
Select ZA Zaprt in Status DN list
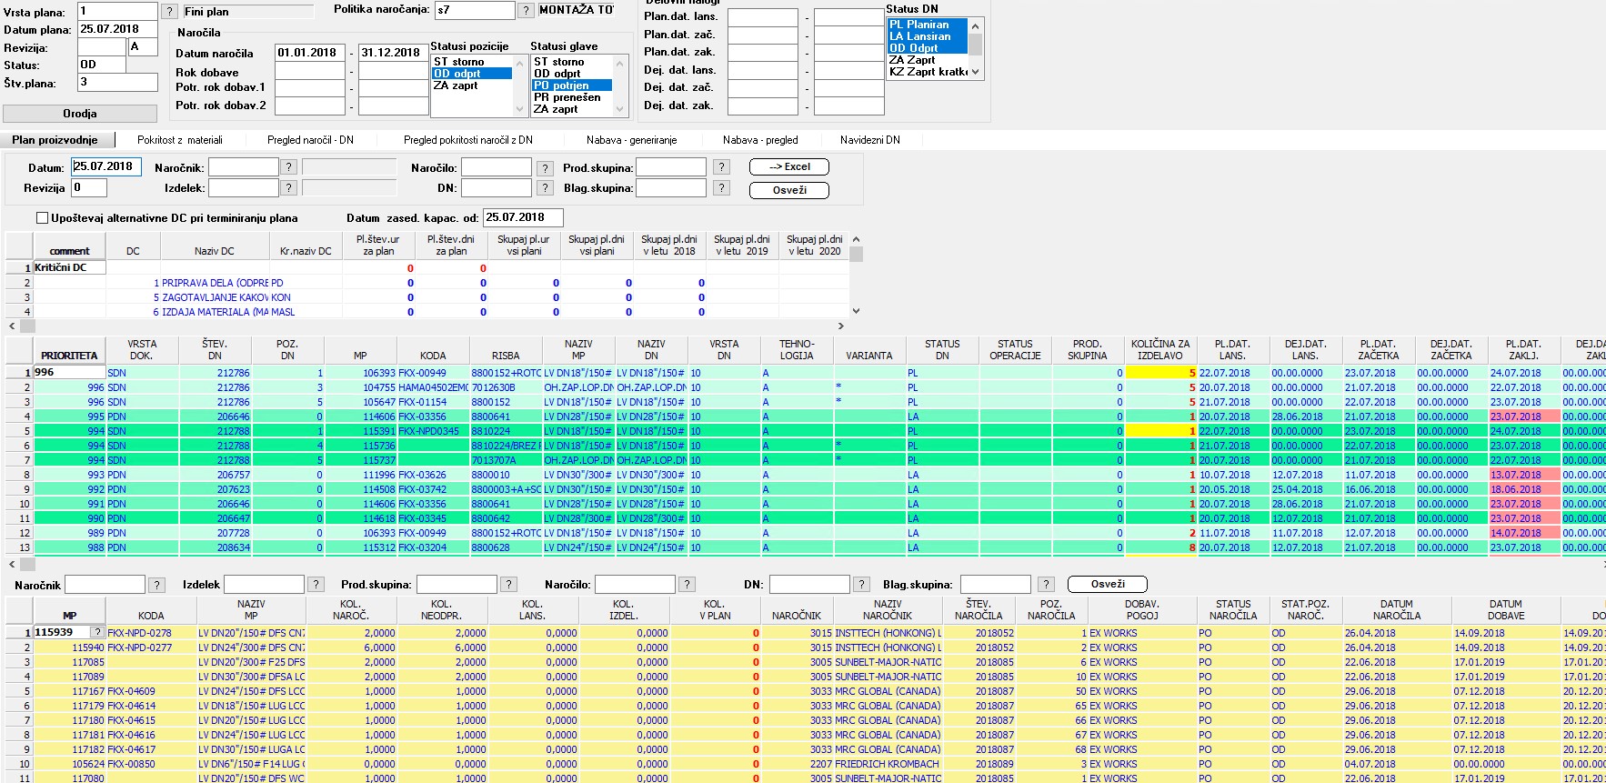[x=928, y=60]
